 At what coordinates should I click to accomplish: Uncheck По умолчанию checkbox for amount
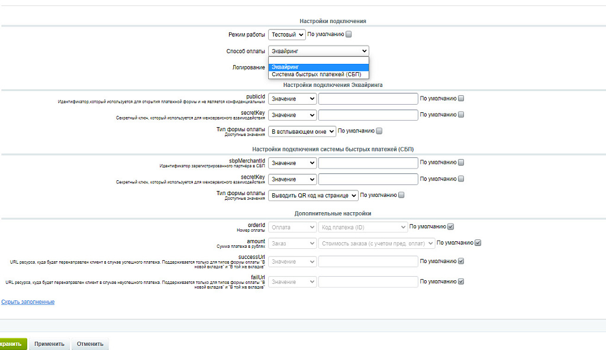[x=478, y=242]
